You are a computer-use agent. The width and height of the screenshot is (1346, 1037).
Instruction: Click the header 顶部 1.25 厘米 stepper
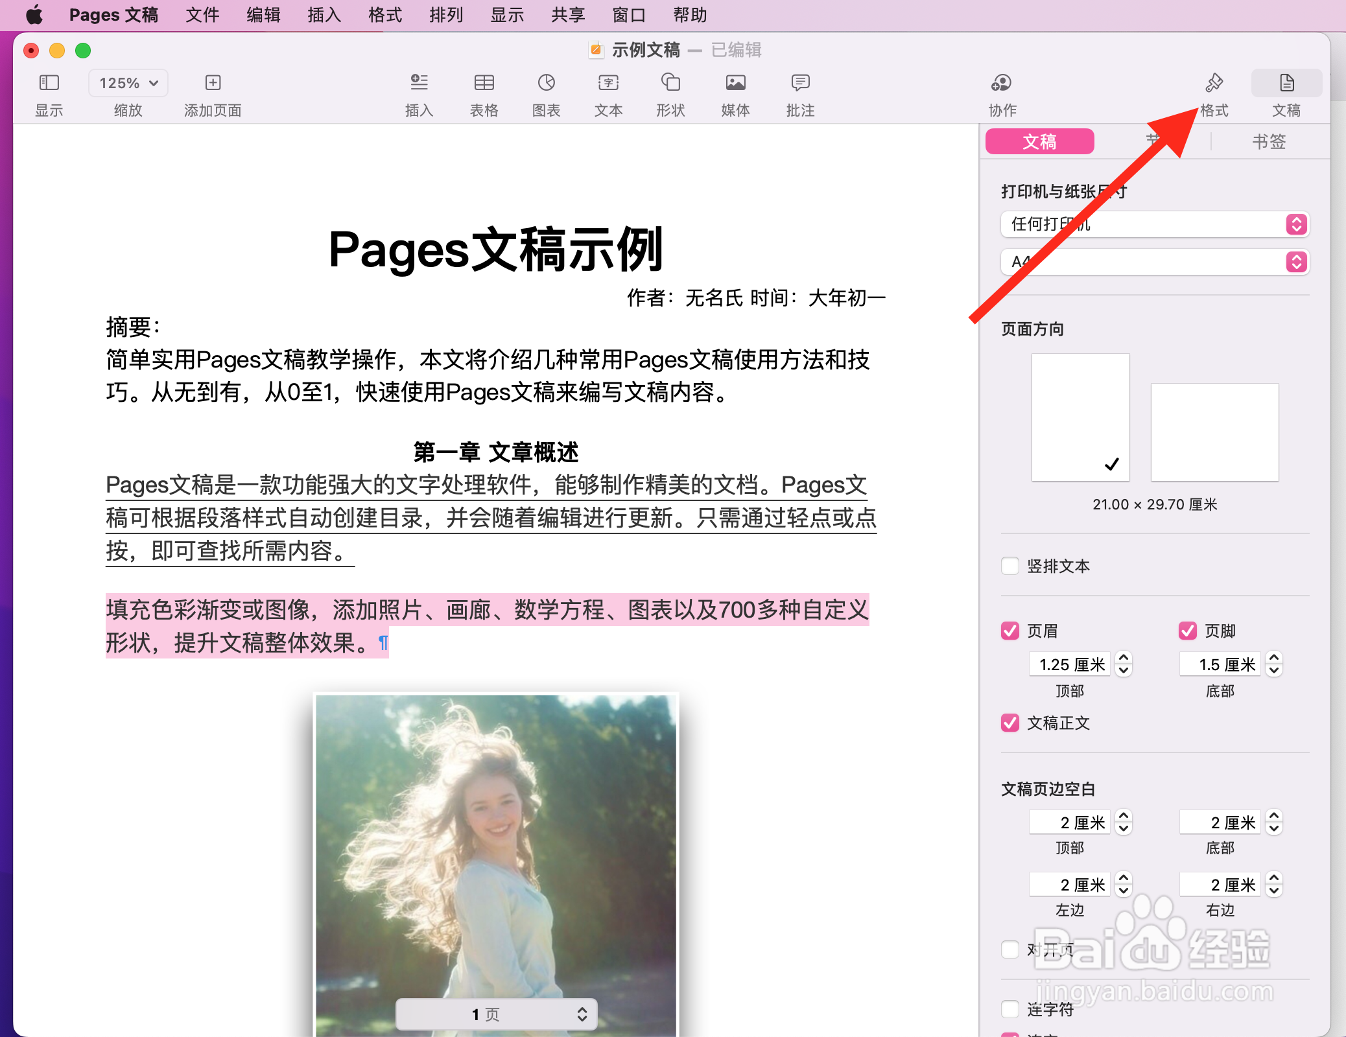[1124, 664]
